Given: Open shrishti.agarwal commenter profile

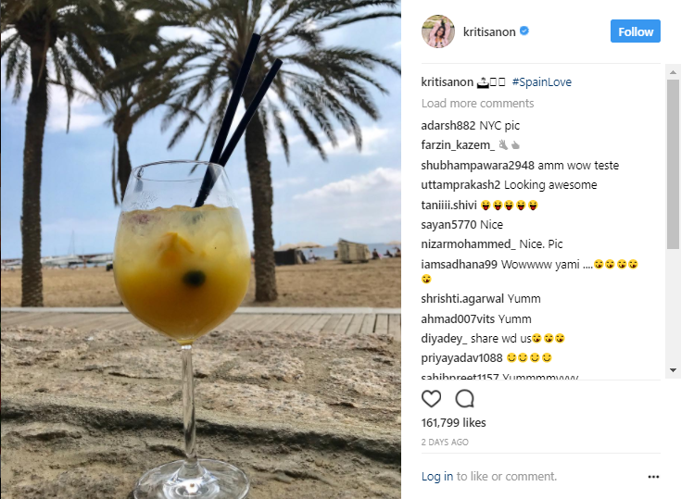Looking at the screenshot, I should (x=462, y=298).
